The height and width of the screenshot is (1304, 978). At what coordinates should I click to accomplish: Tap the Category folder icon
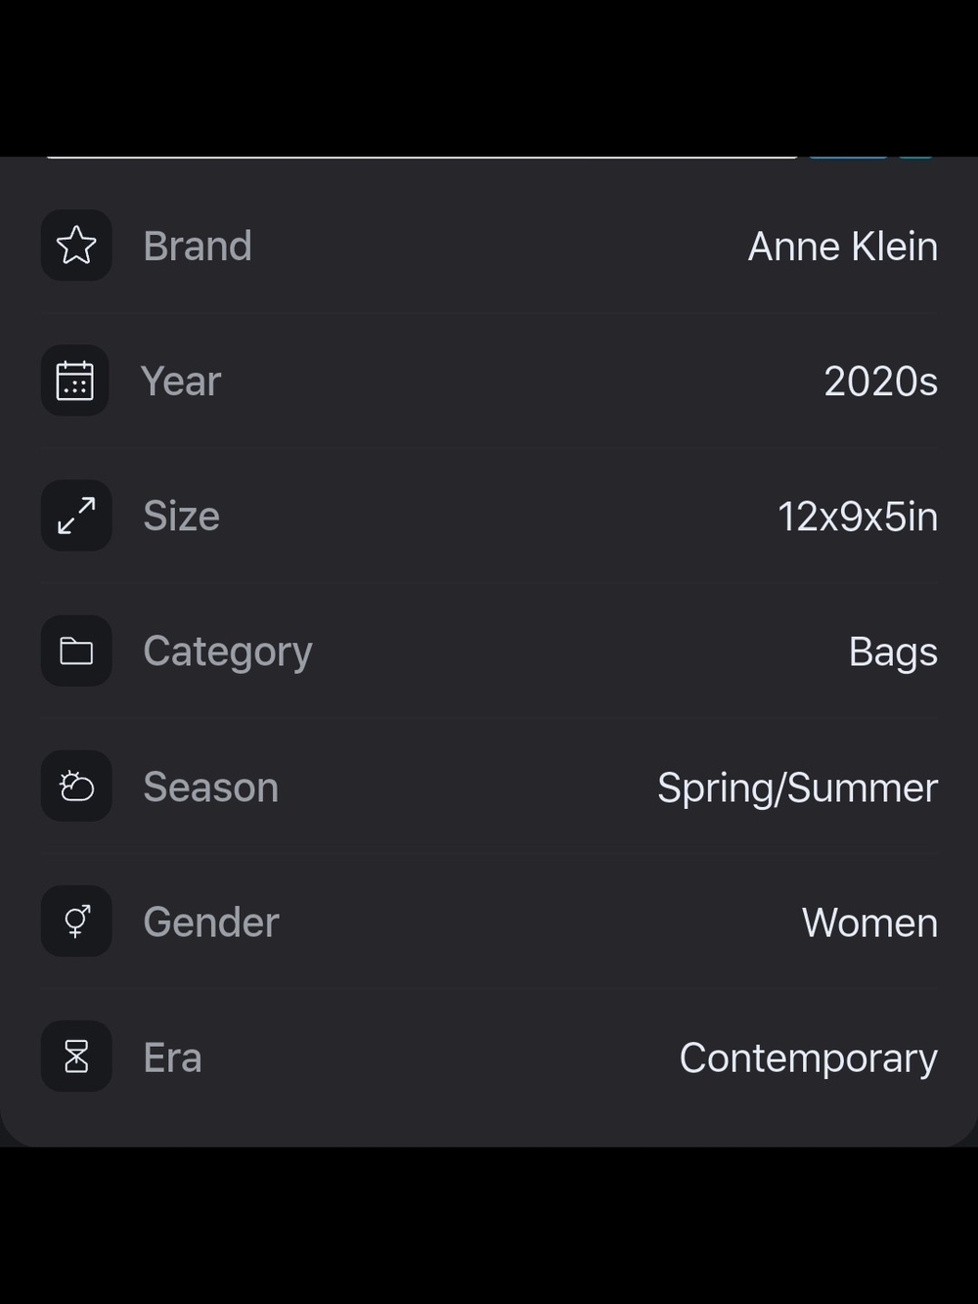pyautogui.click(x=76, y=651)
